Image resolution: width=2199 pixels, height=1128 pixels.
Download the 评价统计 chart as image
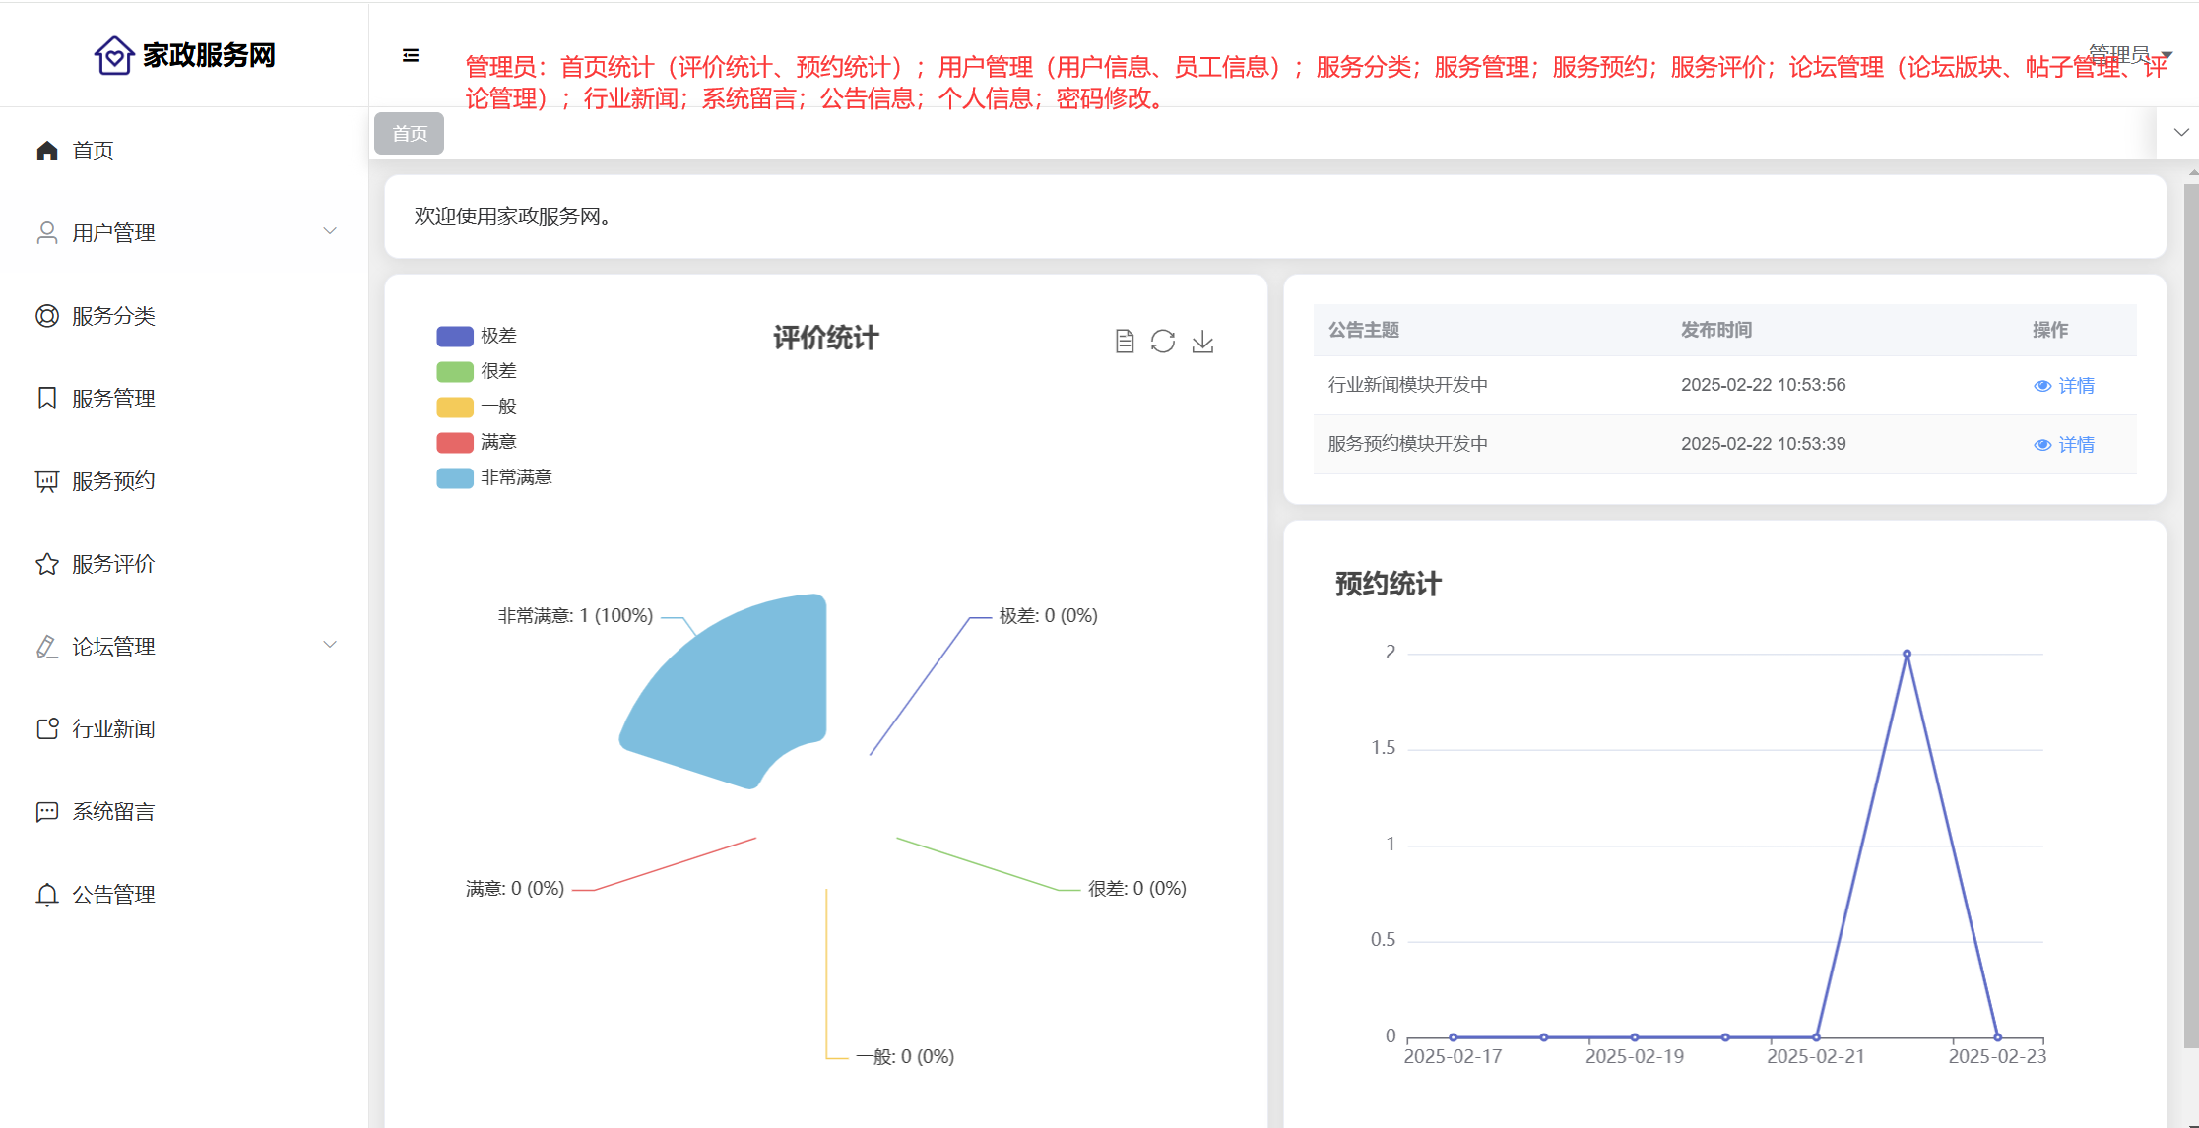click(1202, 342)
